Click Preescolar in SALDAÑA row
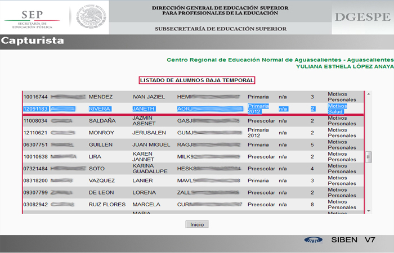The image size is (394, 253). [261, 121]
